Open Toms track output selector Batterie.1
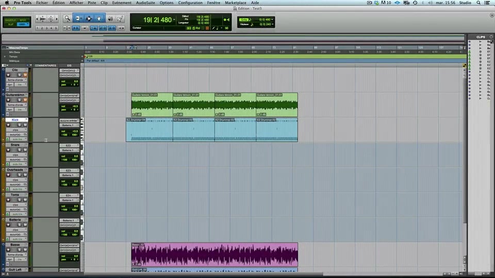This screenshot has height=278, width=495. click(x=69, y=200)
